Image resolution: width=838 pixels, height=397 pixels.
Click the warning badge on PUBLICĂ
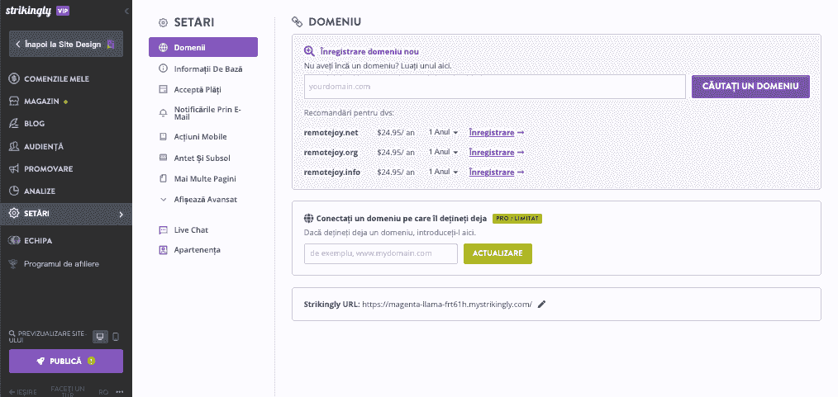coord(92,361)
